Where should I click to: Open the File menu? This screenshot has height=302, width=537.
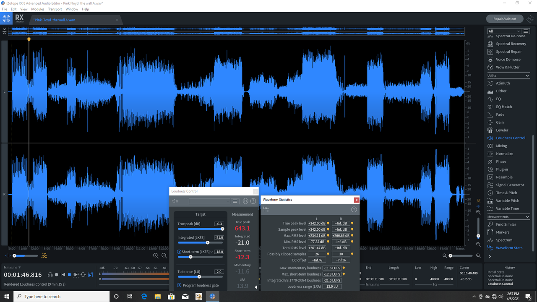point(5,9)
